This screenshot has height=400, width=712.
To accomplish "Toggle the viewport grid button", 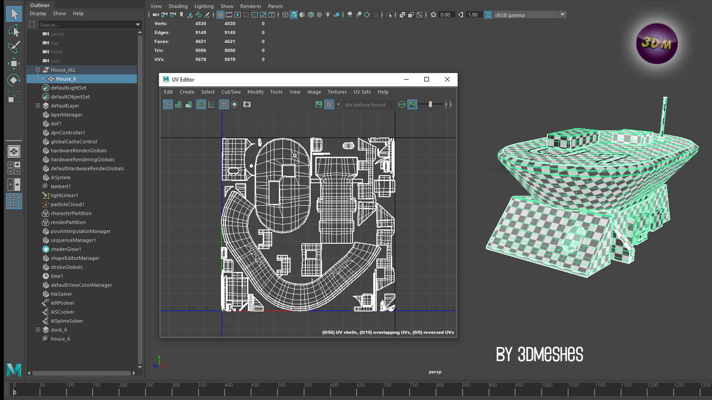I will pos(220,15).
